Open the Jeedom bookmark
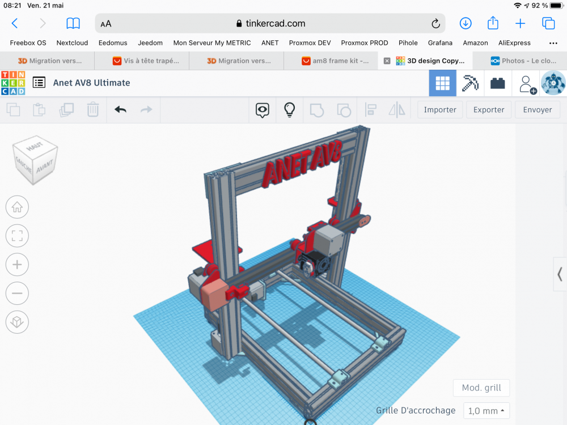 (x=150, y=42)
